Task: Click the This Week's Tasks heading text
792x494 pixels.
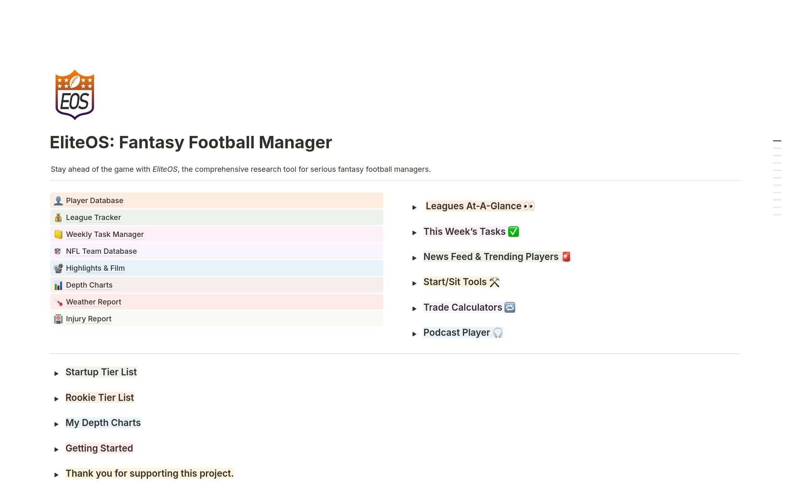Action: click(464, 232)
